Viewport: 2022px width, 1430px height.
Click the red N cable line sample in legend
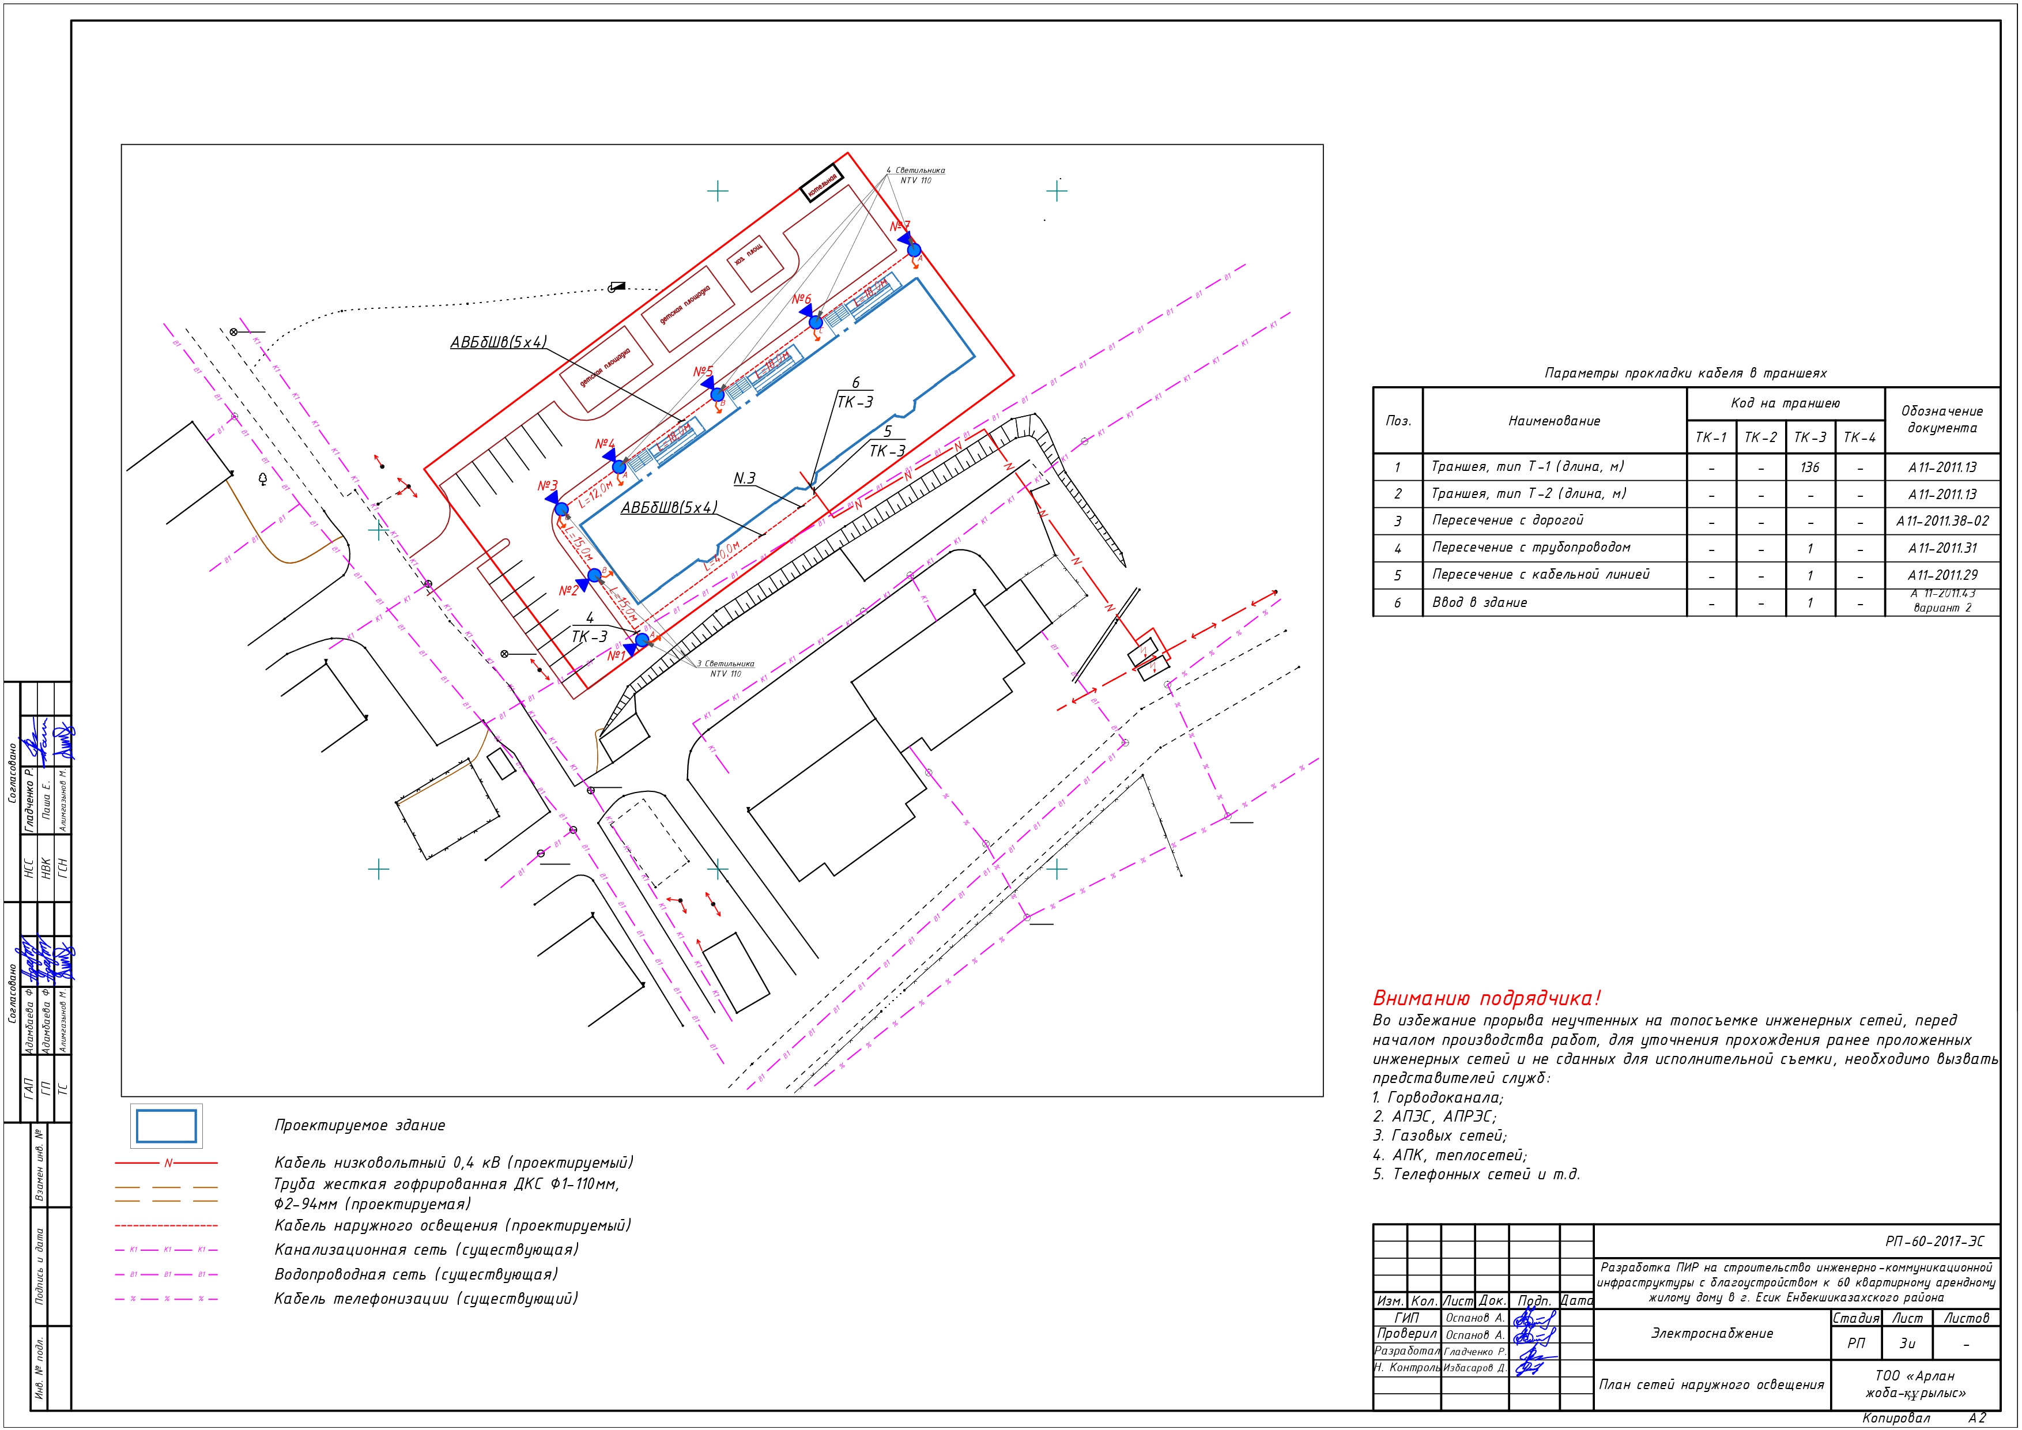click(x=167, y=1163)
